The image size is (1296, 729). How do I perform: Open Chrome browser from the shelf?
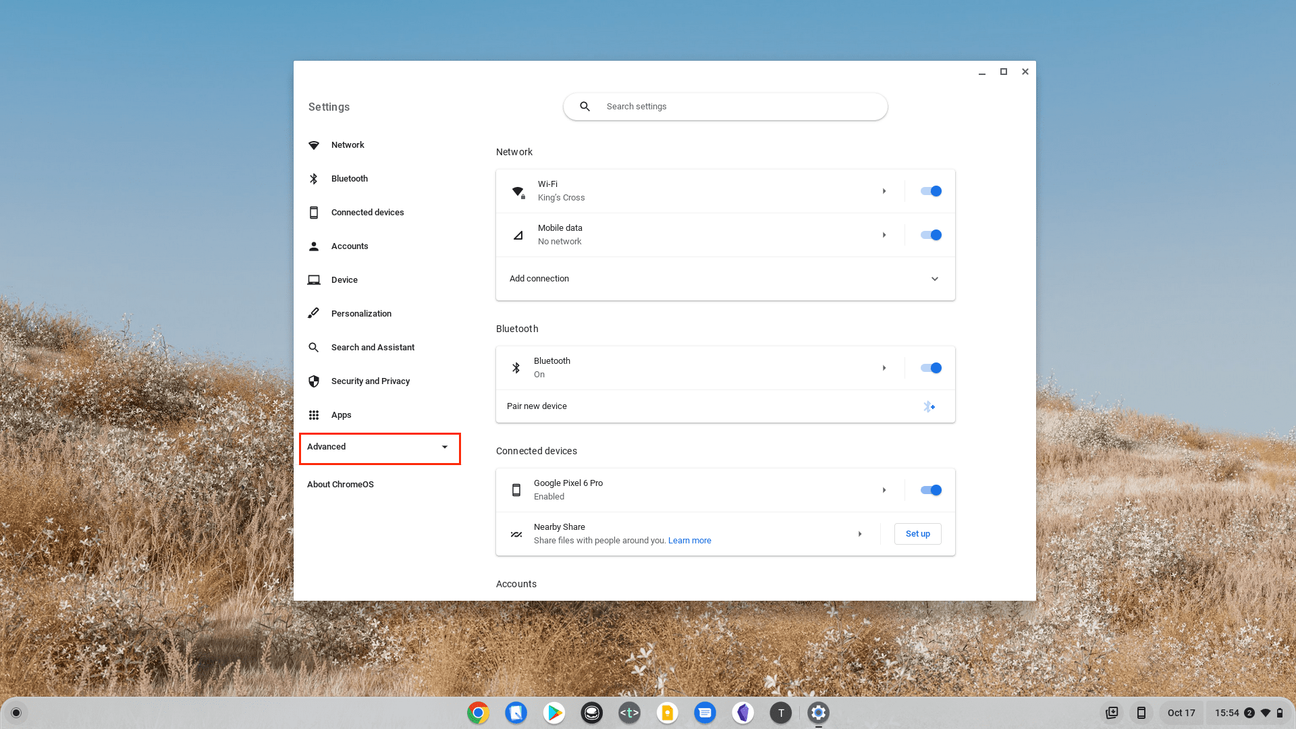478,713
